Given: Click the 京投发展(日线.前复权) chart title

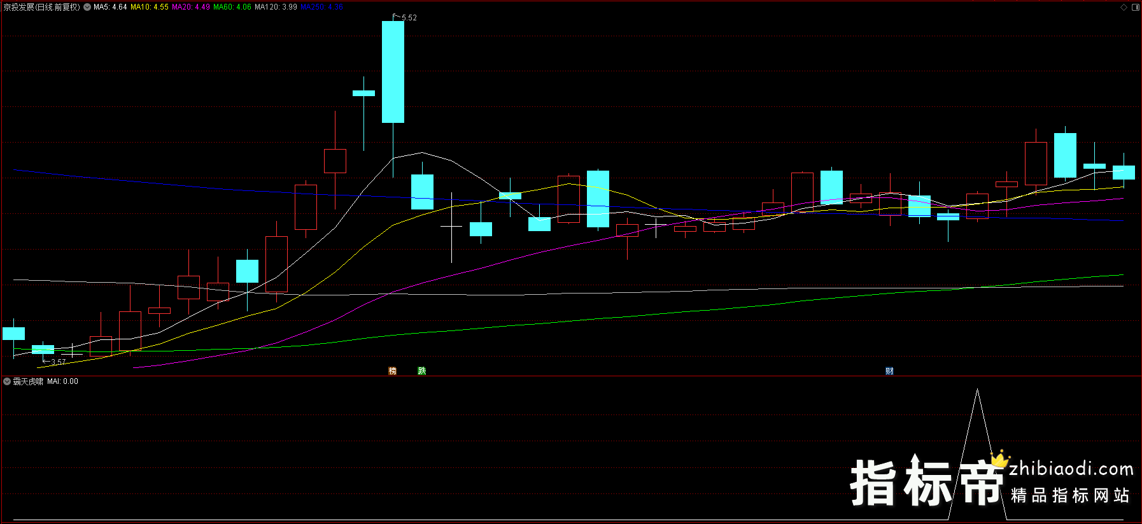Looking at the screenshot, I should pos(42,8).
